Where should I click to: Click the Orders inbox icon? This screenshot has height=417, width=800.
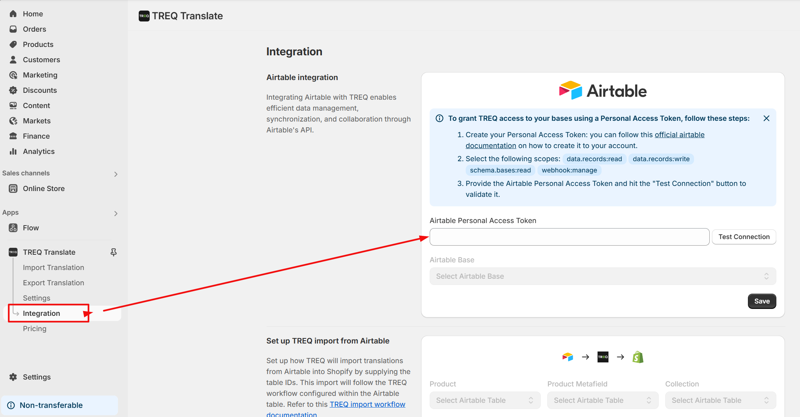pyautogui.click(x=13, y=29)
